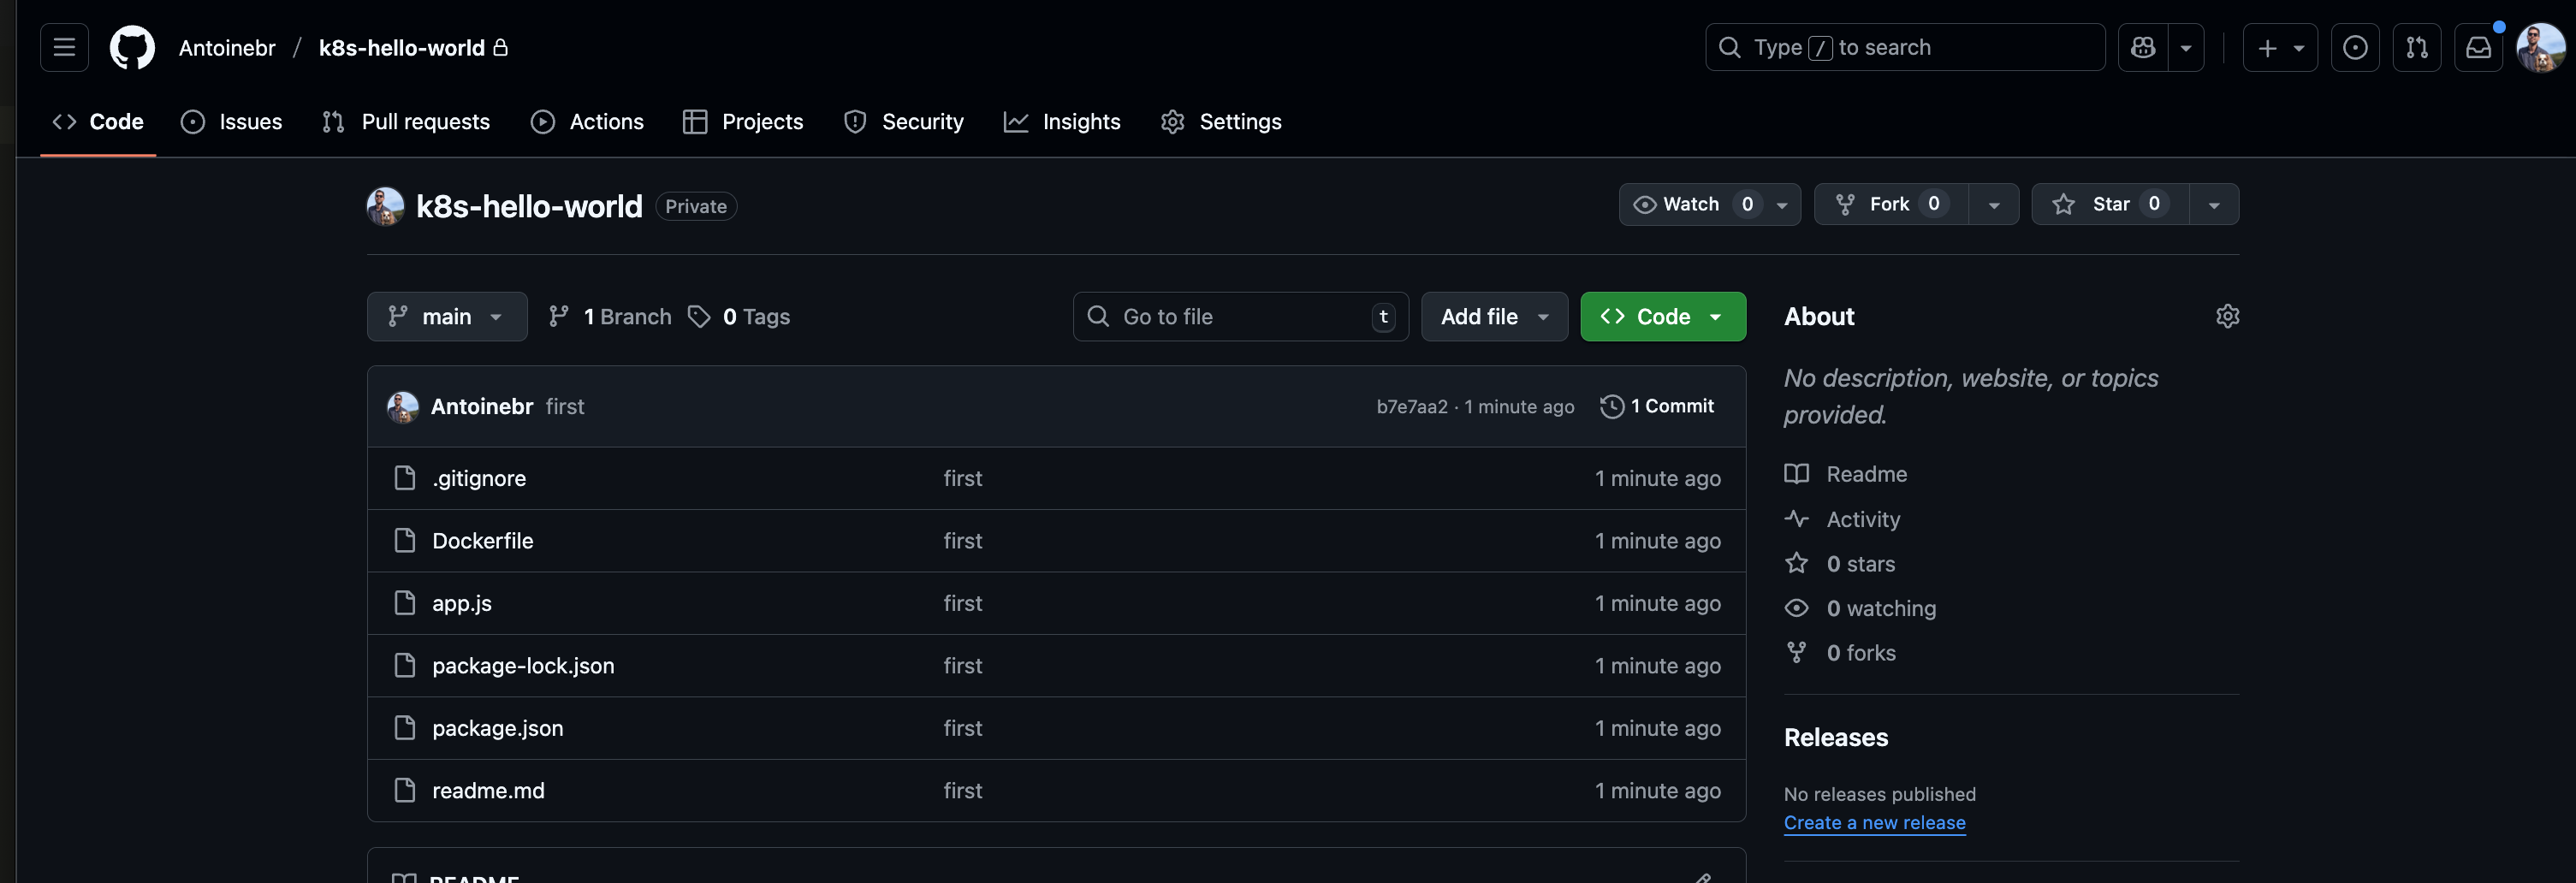Viewport: 2576px width, 883px height.
Task: Focus the Go to file field
Action: pos(1240,316)
